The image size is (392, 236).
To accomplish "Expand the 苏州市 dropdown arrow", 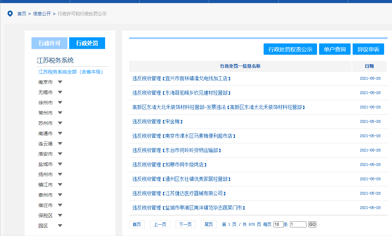I will tap(60, 123).
